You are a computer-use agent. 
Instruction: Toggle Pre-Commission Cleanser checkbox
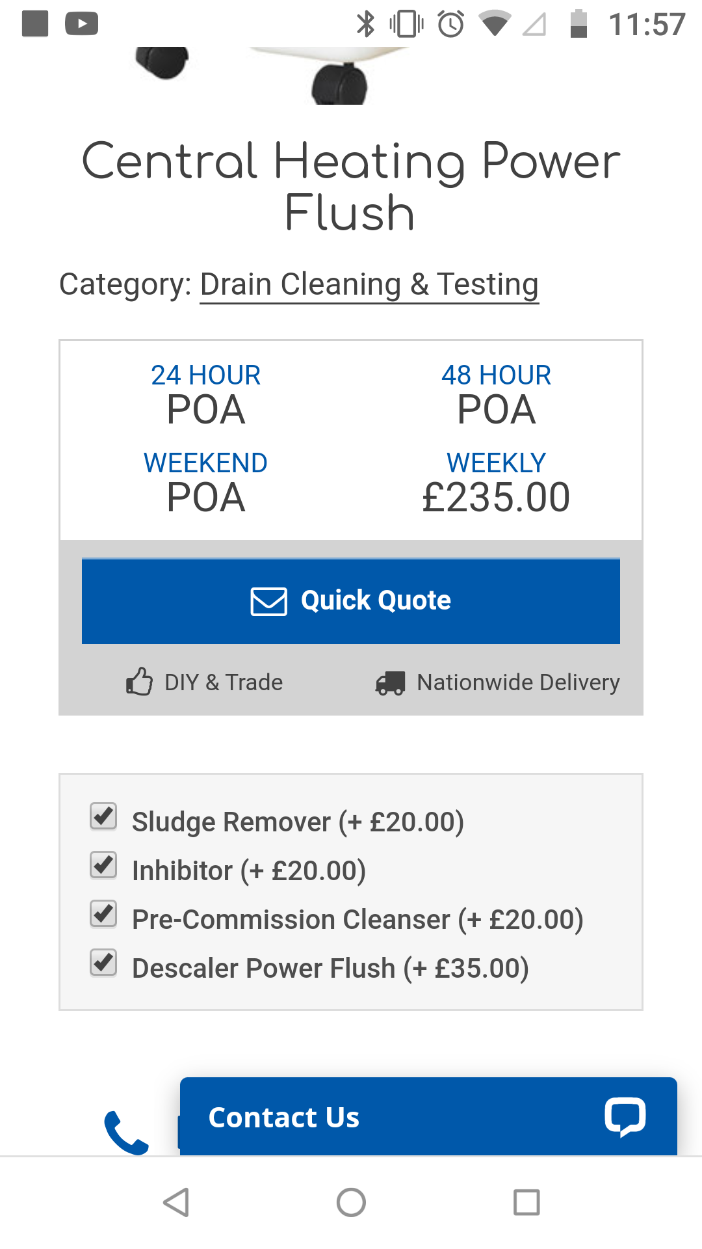pyautogui.click(x=103, y=913)
